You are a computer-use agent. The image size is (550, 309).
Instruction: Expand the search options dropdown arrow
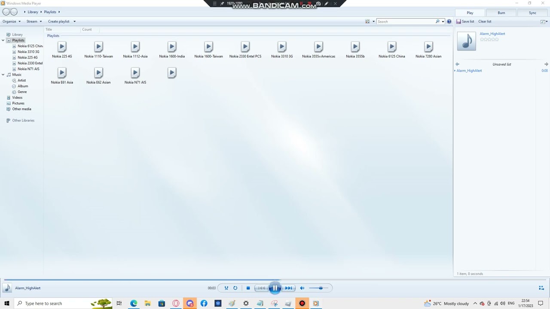[x=443, y=21]
